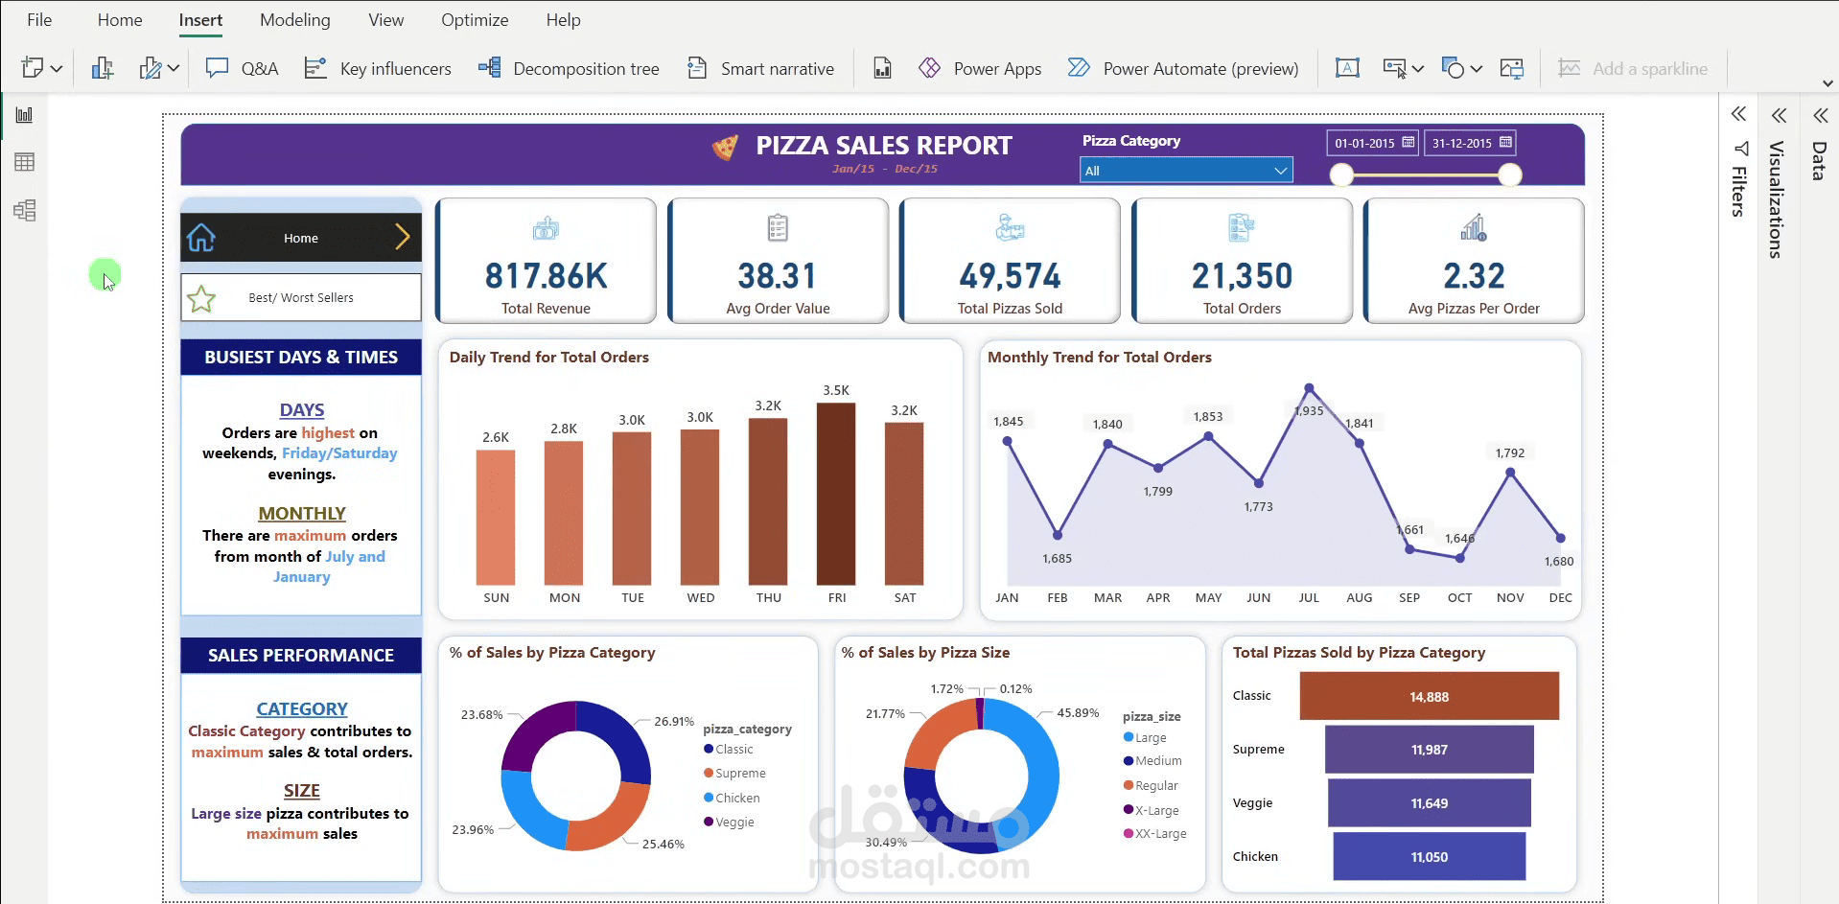Add a Power Automate (preview) visual
This screenshot has width=1839, height=904.
click(1182, 68)
